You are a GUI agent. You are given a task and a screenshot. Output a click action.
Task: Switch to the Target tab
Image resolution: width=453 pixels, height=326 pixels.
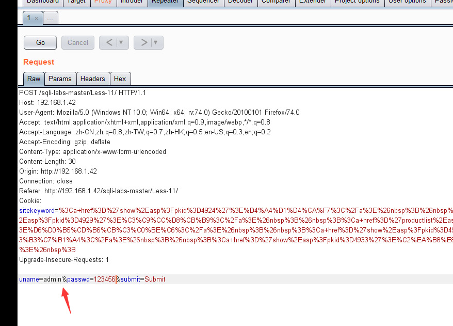(76, 2)
